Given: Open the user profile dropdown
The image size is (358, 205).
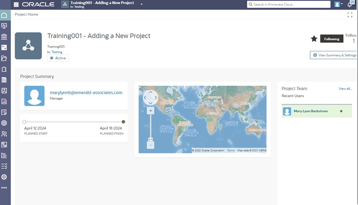Looking at the screenshot, I should [339, 5].
